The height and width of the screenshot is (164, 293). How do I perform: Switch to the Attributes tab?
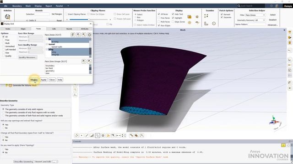point(84,29)
